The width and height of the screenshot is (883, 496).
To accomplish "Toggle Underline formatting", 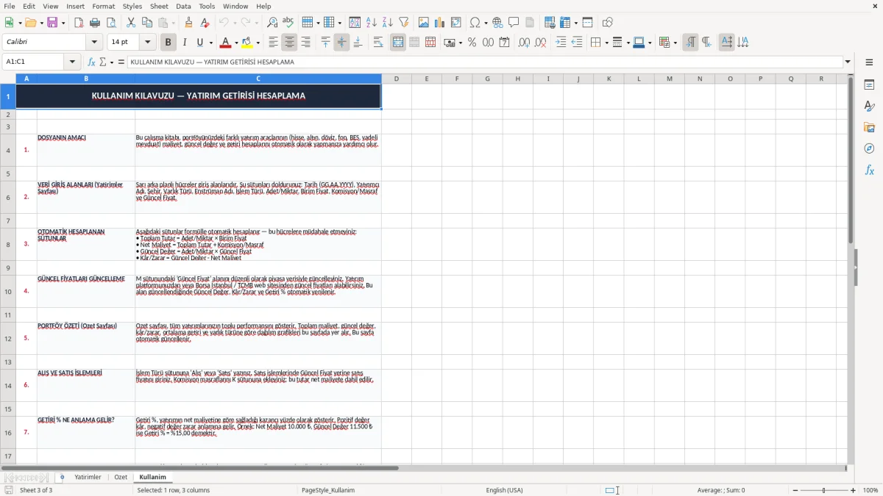I will click(199, 43).
